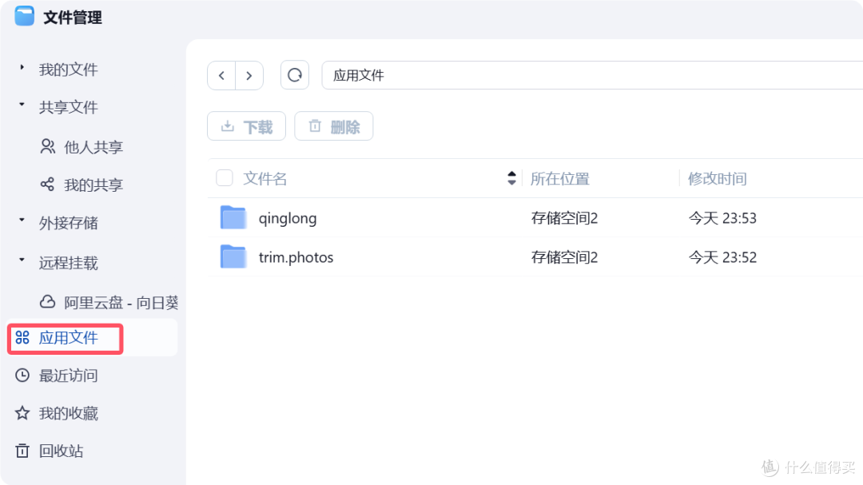Click the back navigation arrow
The width and height of the screenshot is (863, 485).
click(221, 74)
